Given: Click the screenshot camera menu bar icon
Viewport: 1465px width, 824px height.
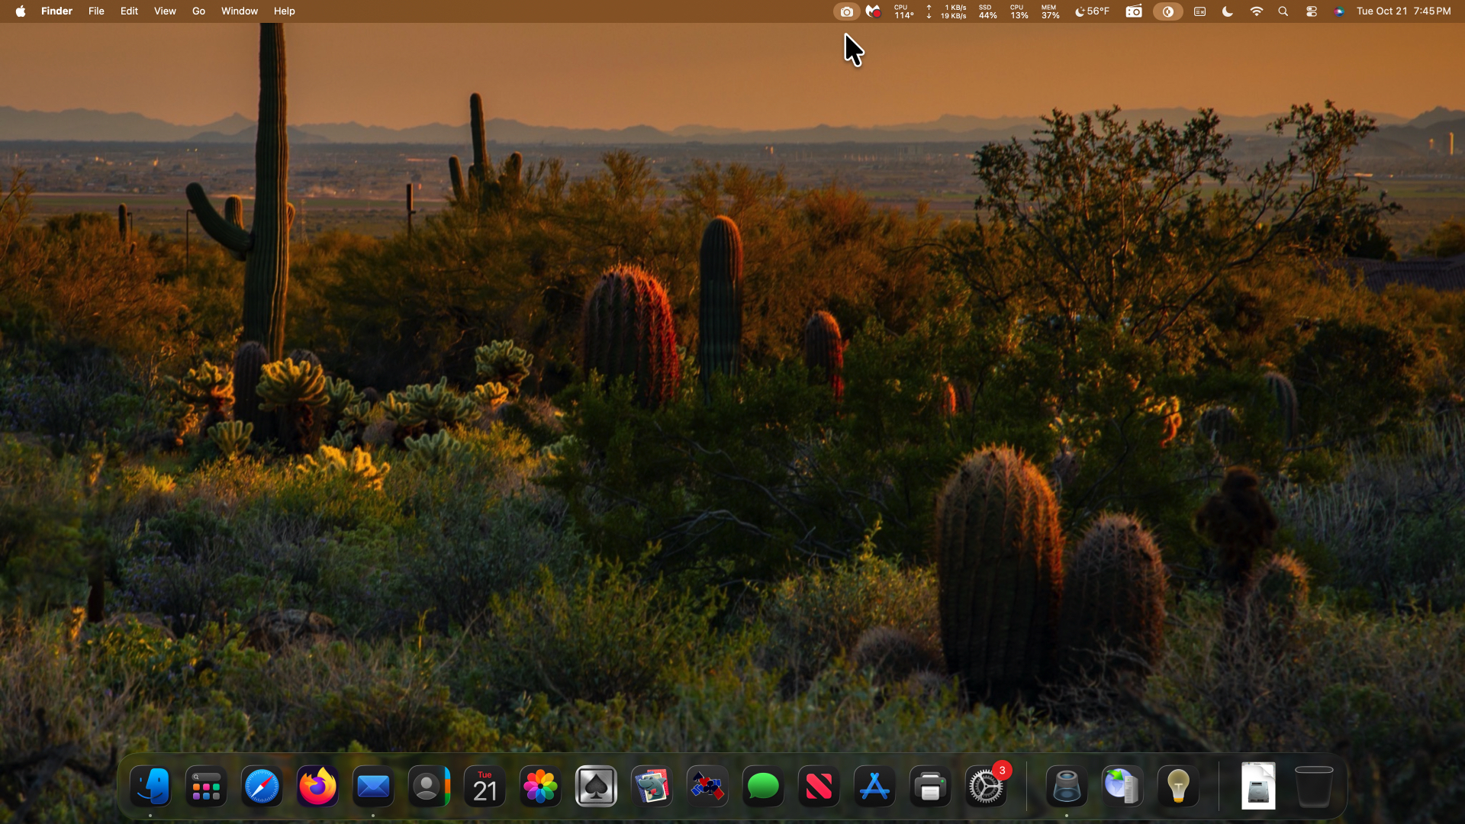Looking at the screenshot, I should pyautogui.click(x=846, y=11).
